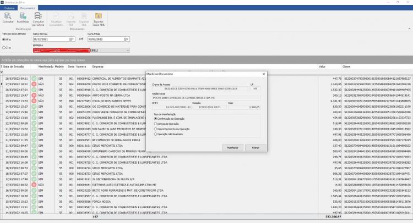Screen dimensions: 413x223
Task: Expand the Empresa combo box
Action: [x=128, y=51]
